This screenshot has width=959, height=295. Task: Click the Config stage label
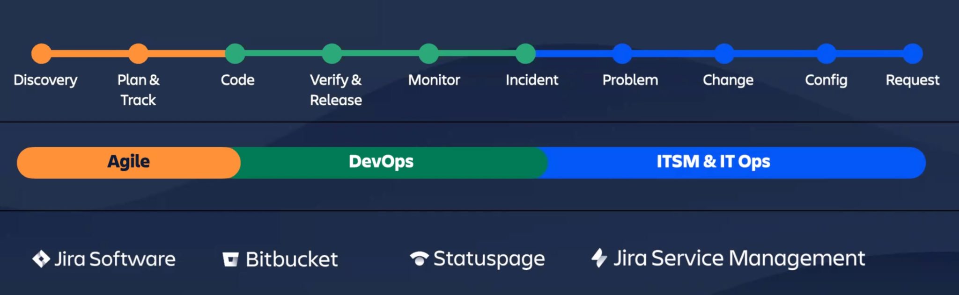(x=826, y=80)
